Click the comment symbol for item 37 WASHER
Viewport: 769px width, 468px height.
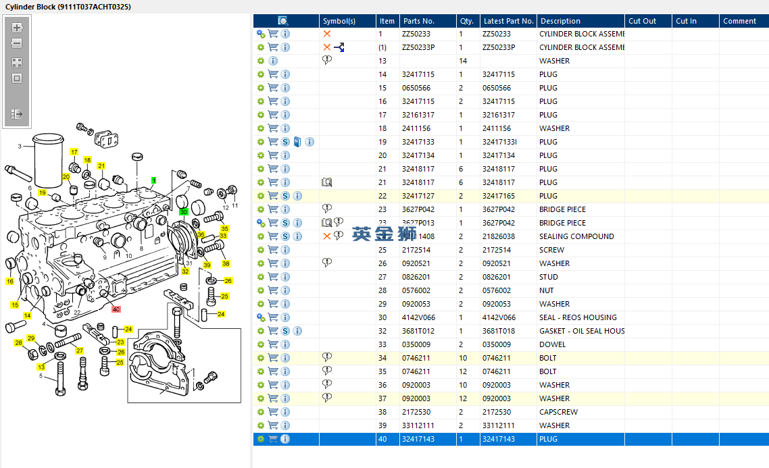(327, 398)
